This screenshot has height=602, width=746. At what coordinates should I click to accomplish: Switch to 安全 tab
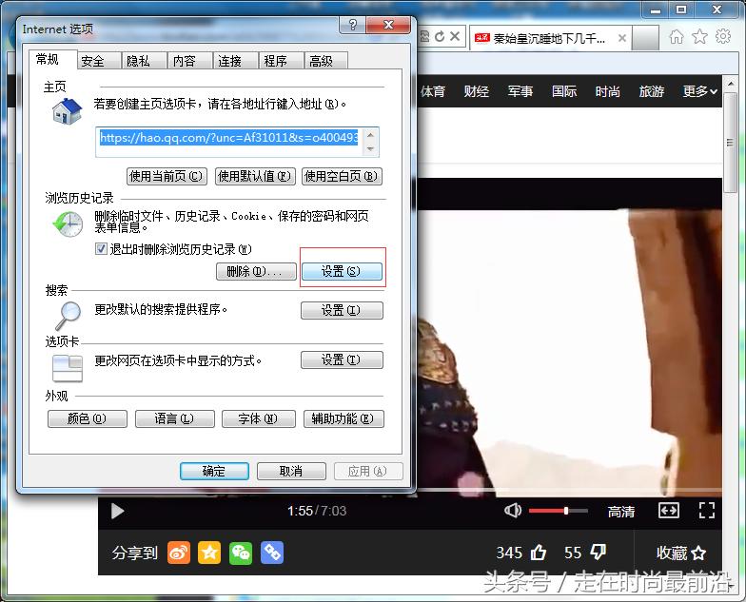coord(99,61)
